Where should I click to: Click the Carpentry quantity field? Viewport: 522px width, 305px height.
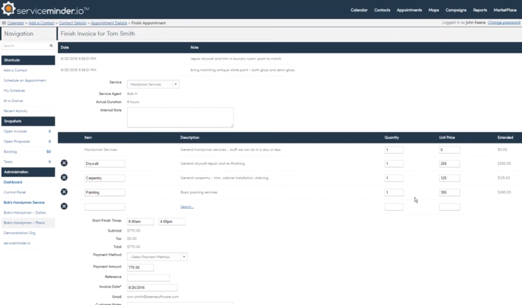(x=394, y=178)
